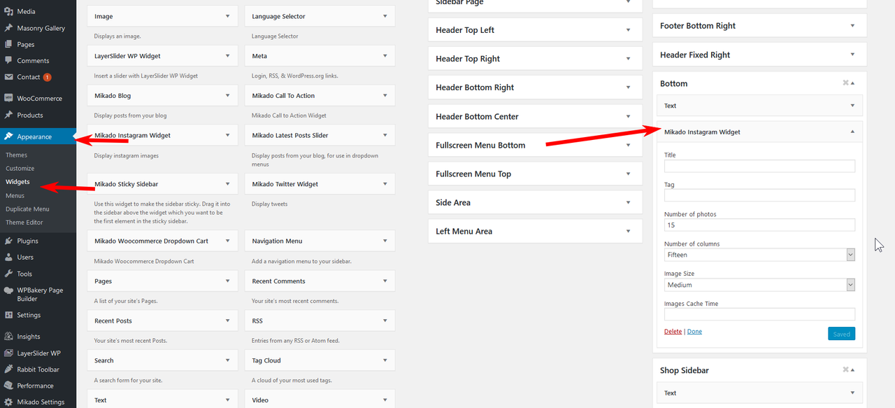
Task: Click the Number of photos field
Action: pos(759,225)
